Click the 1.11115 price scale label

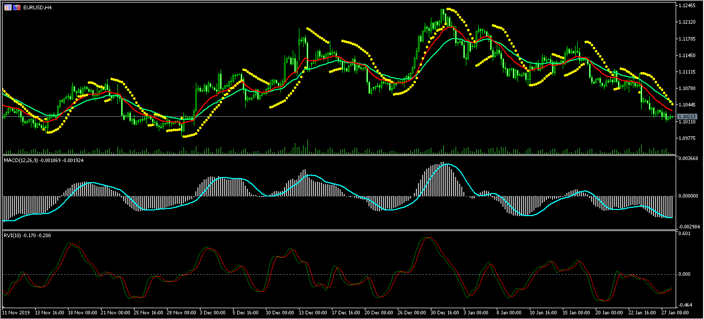[688, 72]
